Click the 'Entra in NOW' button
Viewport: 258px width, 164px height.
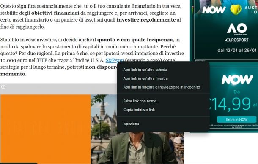point(236,120)
